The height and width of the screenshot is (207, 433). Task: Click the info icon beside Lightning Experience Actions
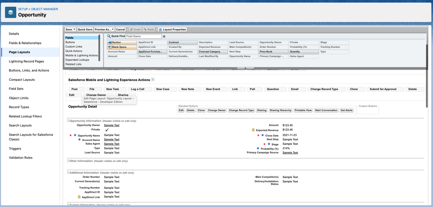click(153, 79)
